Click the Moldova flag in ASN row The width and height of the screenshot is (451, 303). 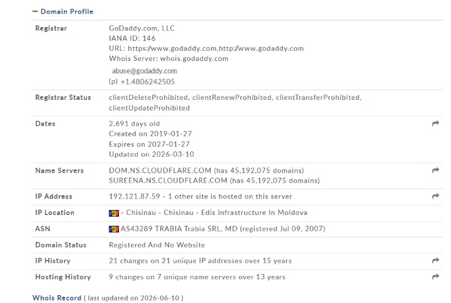click(114, 229)
